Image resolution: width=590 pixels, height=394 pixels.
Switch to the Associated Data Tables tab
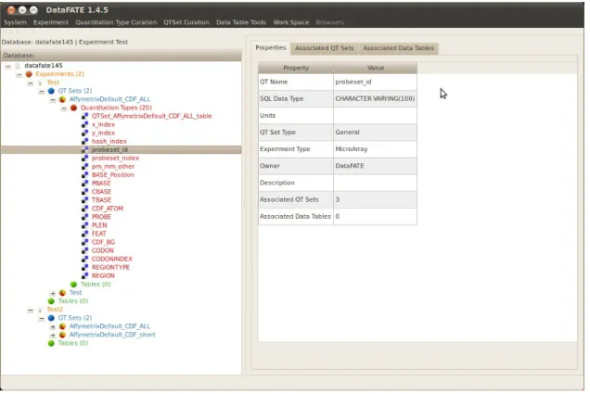click(398, 48)
